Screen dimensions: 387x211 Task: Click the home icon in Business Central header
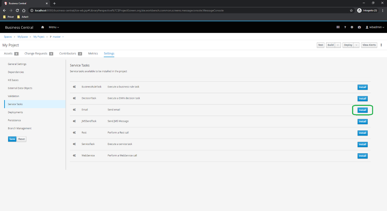tap(43, 27)
